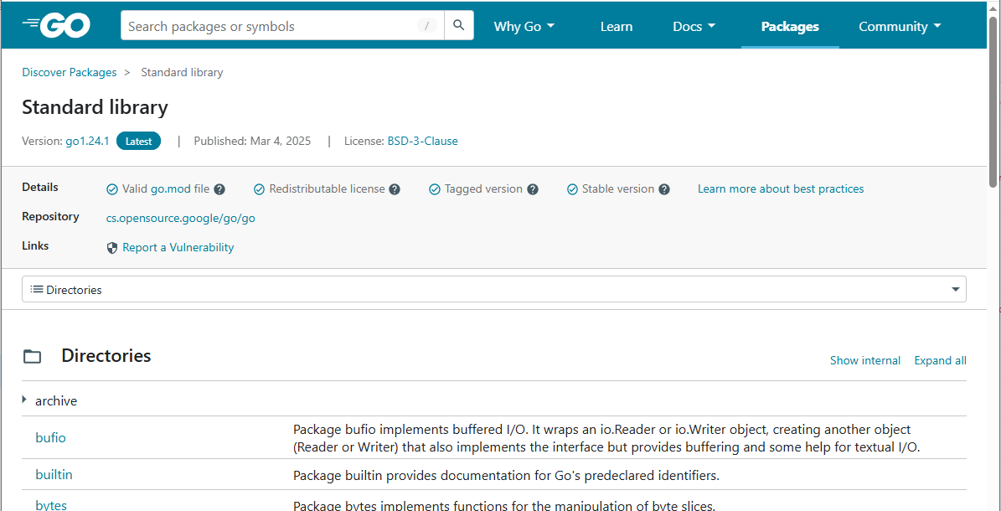Open the Why Go dropdown menu
Viewport: 1001px width, 511px height.
[x=524, y=27]
